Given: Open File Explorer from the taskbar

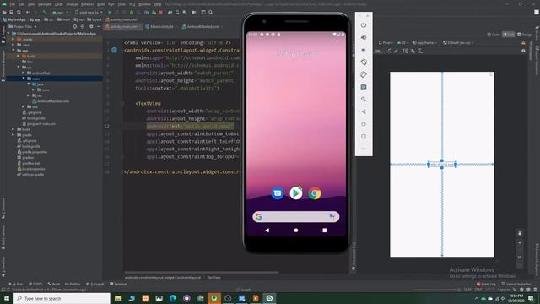Looking at the screenshot, I should tap(117, 298).
